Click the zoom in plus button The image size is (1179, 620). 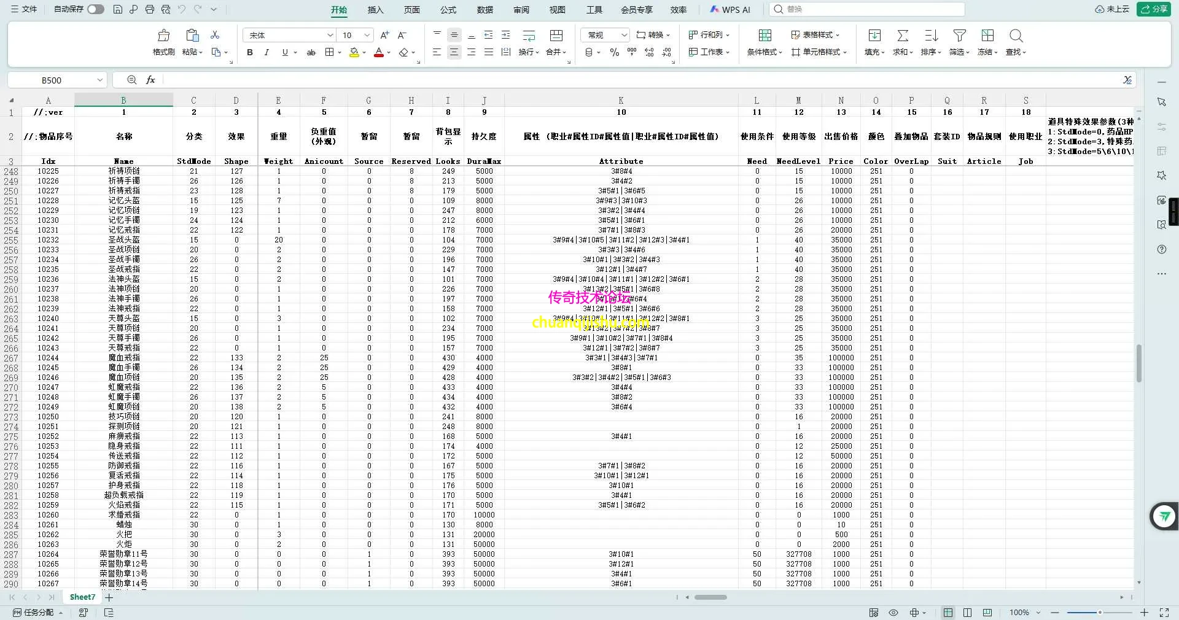[x=1145, y=613]
